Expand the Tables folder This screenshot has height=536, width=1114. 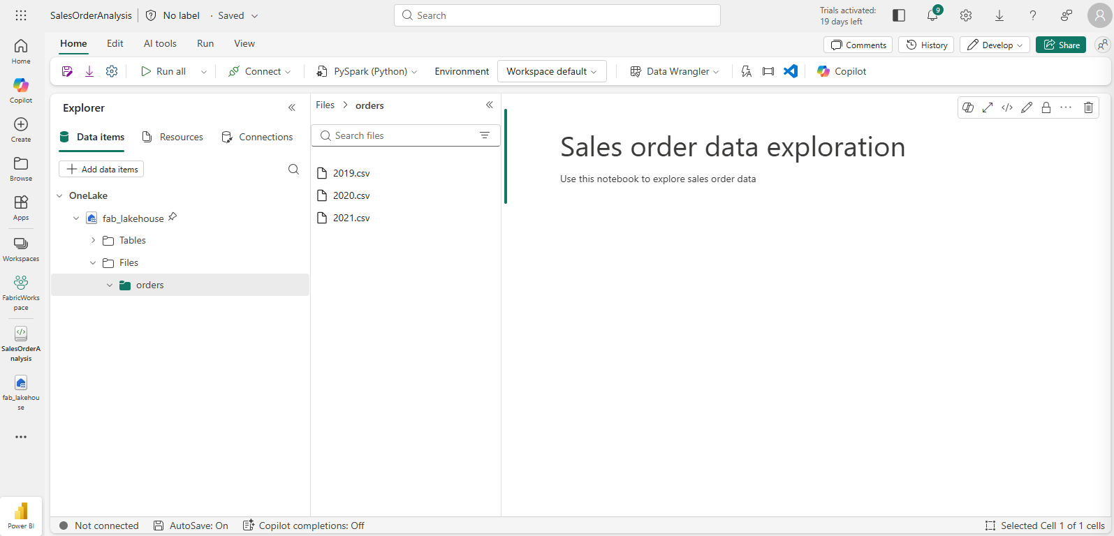pos(93,240)
